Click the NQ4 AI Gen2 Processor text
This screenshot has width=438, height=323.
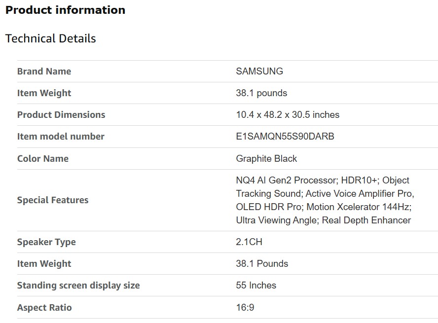[x=286, y=180]
